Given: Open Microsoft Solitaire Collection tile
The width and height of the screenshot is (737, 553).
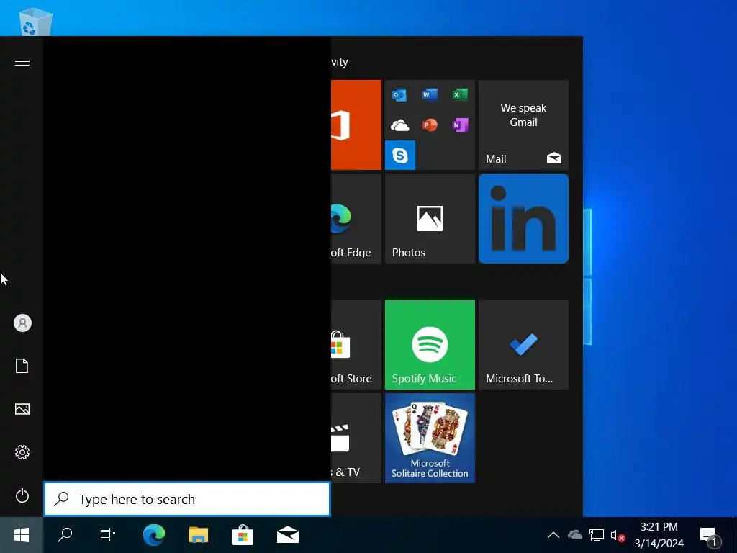Looking at the screenshot, I should coord(430,438).
